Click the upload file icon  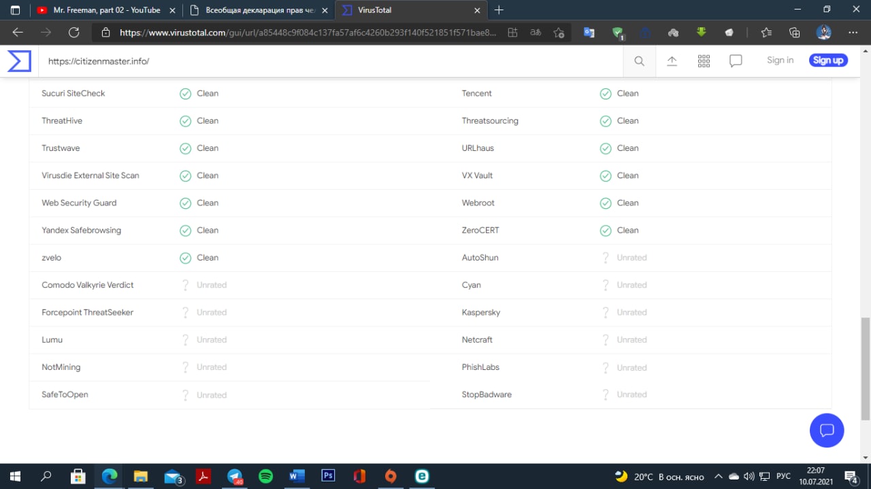[x=672, y=61]
